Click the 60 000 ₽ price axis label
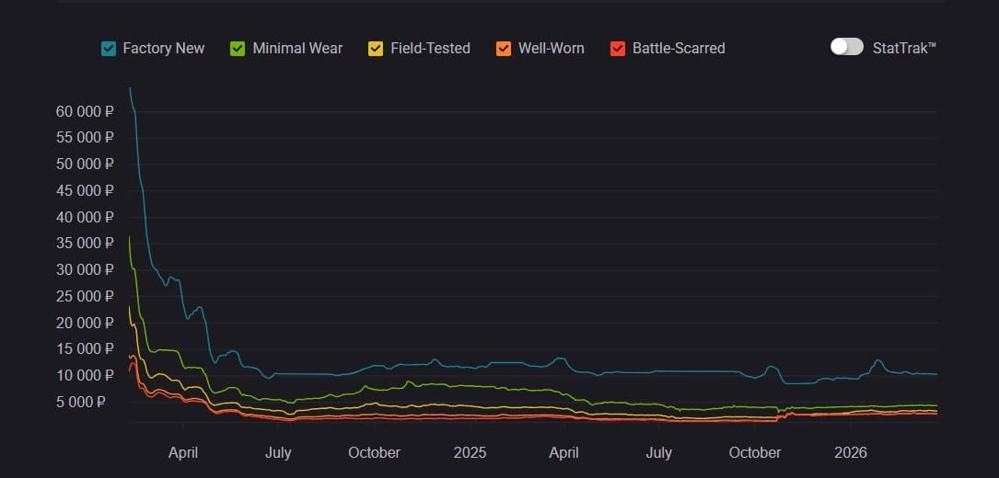 [x=85, y=111]
